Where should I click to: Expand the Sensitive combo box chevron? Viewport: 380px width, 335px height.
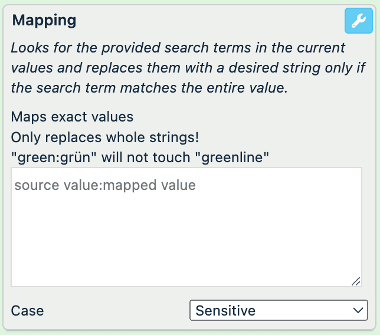coord(357,310)
